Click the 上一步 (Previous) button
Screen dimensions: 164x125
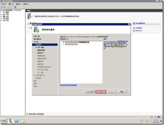pyautogui.click(x=90, y=92)
